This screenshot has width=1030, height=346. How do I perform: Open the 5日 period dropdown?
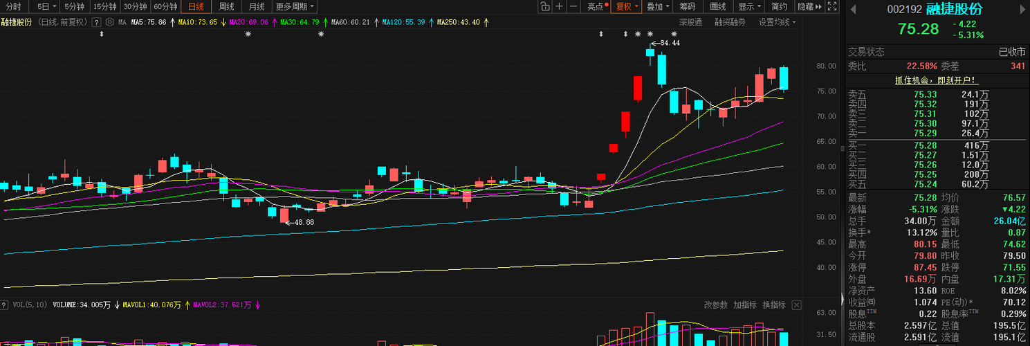pos(46,7)
